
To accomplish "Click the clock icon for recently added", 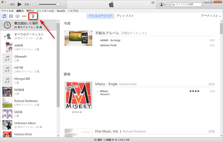I will (x=7, y=25).
